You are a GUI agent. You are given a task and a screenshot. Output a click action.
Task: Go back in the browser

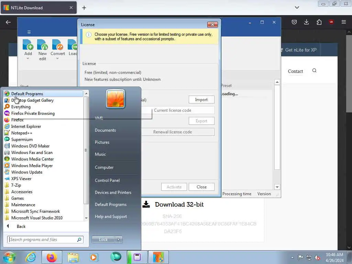pos(8,22)
